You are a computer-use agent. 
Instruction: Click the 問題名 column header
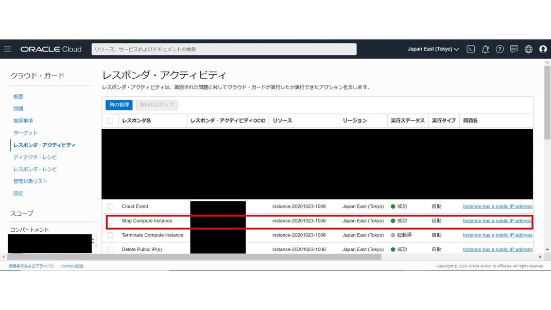(x=471, y=120)
